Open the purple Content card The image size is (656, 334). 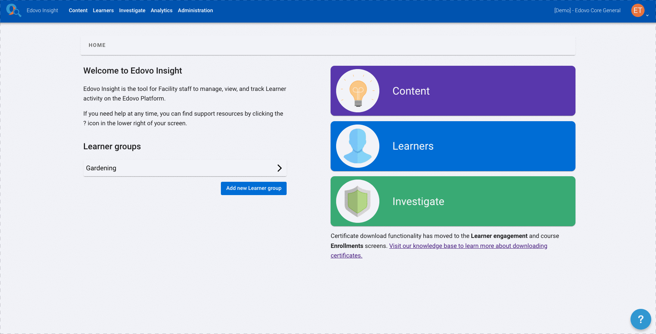pos(453,91)
